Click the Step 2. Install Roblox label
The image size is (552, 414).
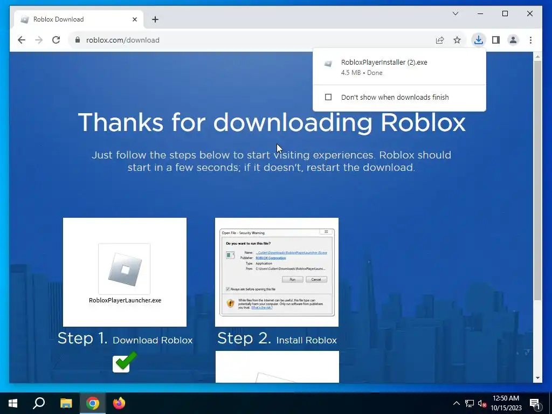(x=277, y=339)
